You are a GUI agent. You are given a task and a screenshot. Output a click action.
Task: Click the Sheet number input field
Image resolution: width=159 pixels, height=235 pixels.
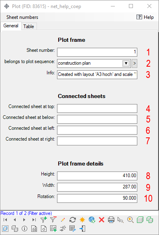(x=97, y=52)
